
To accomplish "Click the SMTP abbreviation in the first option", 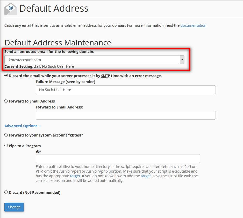I will tap(105, 76).
